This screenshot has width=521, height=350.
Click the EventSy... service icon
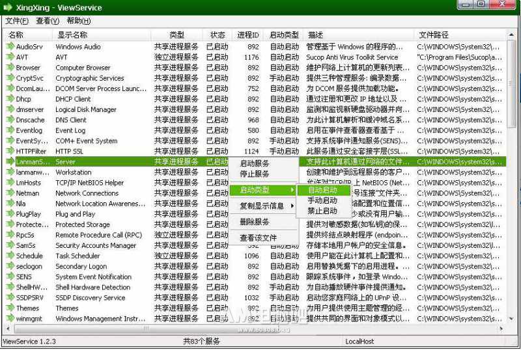[x=10, y=141]
